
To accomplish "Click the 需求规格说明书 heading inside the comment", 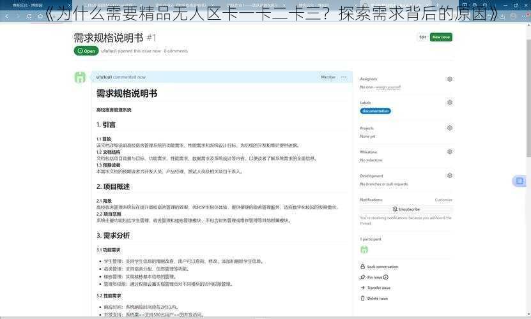I will coord(127,93).
